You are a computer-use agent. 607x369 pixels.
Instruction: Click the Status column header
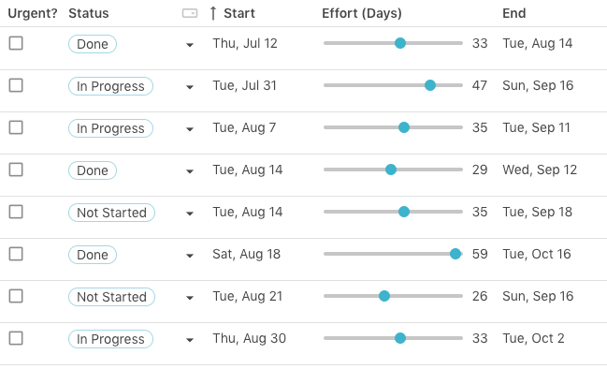[x=89, y=13]
